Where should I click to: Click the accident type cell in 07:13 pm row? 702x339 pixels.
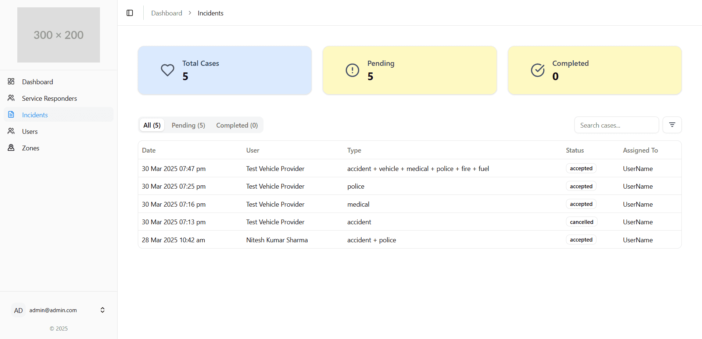click(359, 222)
